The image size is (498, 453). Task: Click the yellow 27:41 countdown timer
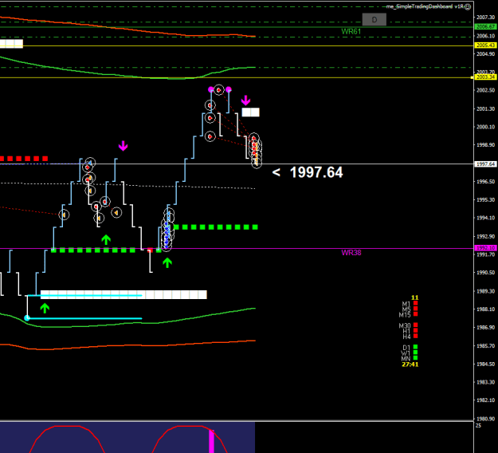point(410,364)
